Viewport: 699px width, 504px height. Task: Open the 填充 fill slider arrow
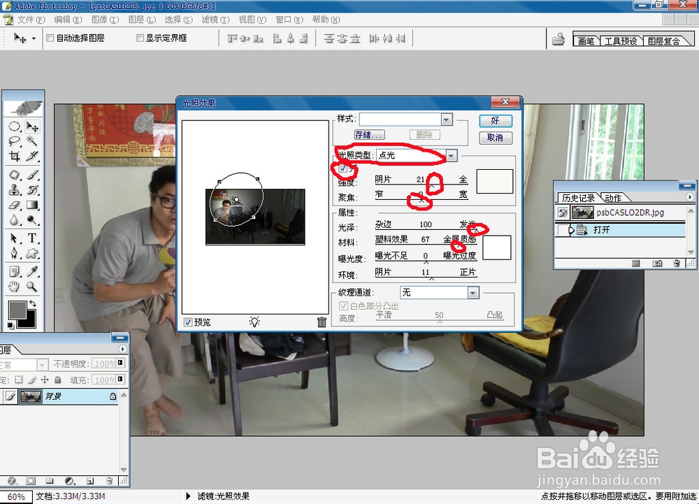120,380
